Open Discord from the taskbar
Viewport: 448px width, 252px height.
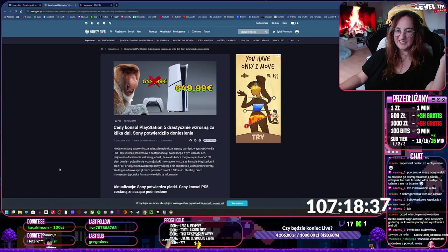(112, 212)
